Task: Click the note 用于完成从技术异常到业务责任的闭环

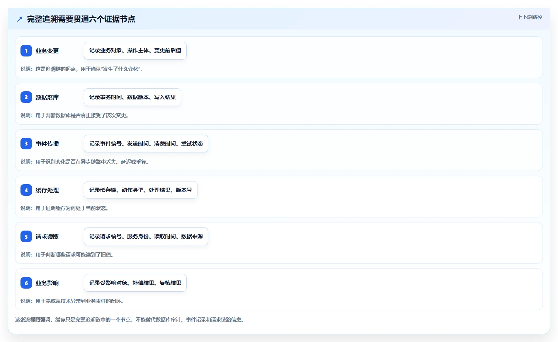Action: (72, 301)
